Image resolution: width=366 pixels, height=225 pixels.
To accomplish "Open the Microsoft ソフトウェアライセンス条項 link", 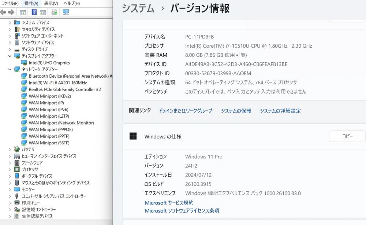I will tap(182, 211).
